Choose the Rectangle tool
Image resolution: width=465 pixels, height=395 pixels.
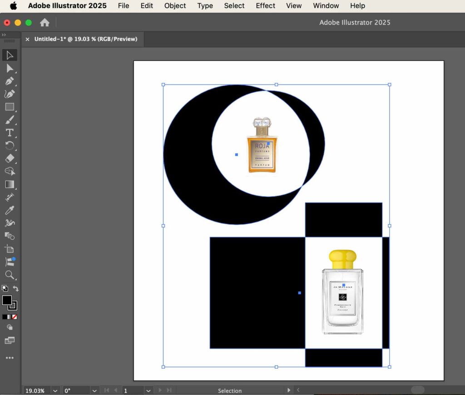click(10, 107)
